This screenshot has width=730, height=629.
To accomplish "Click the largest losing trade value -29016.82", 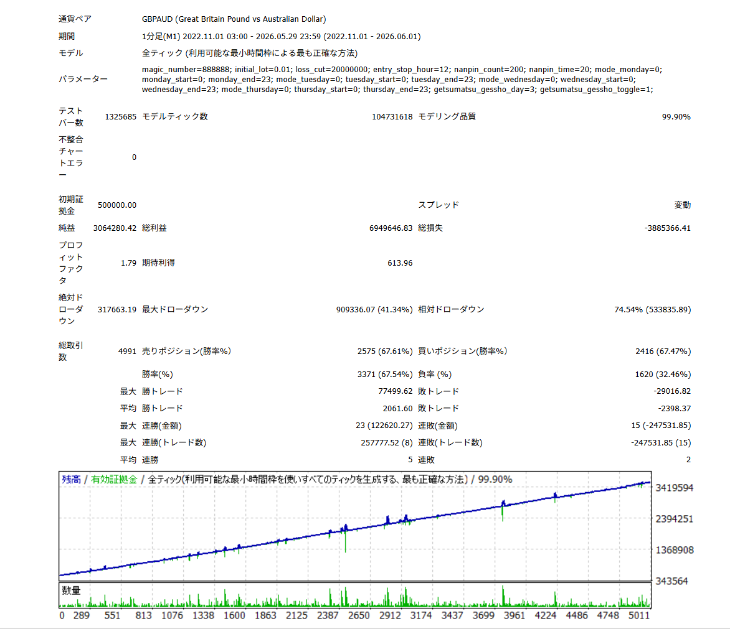I will click(x=672, y=391).
